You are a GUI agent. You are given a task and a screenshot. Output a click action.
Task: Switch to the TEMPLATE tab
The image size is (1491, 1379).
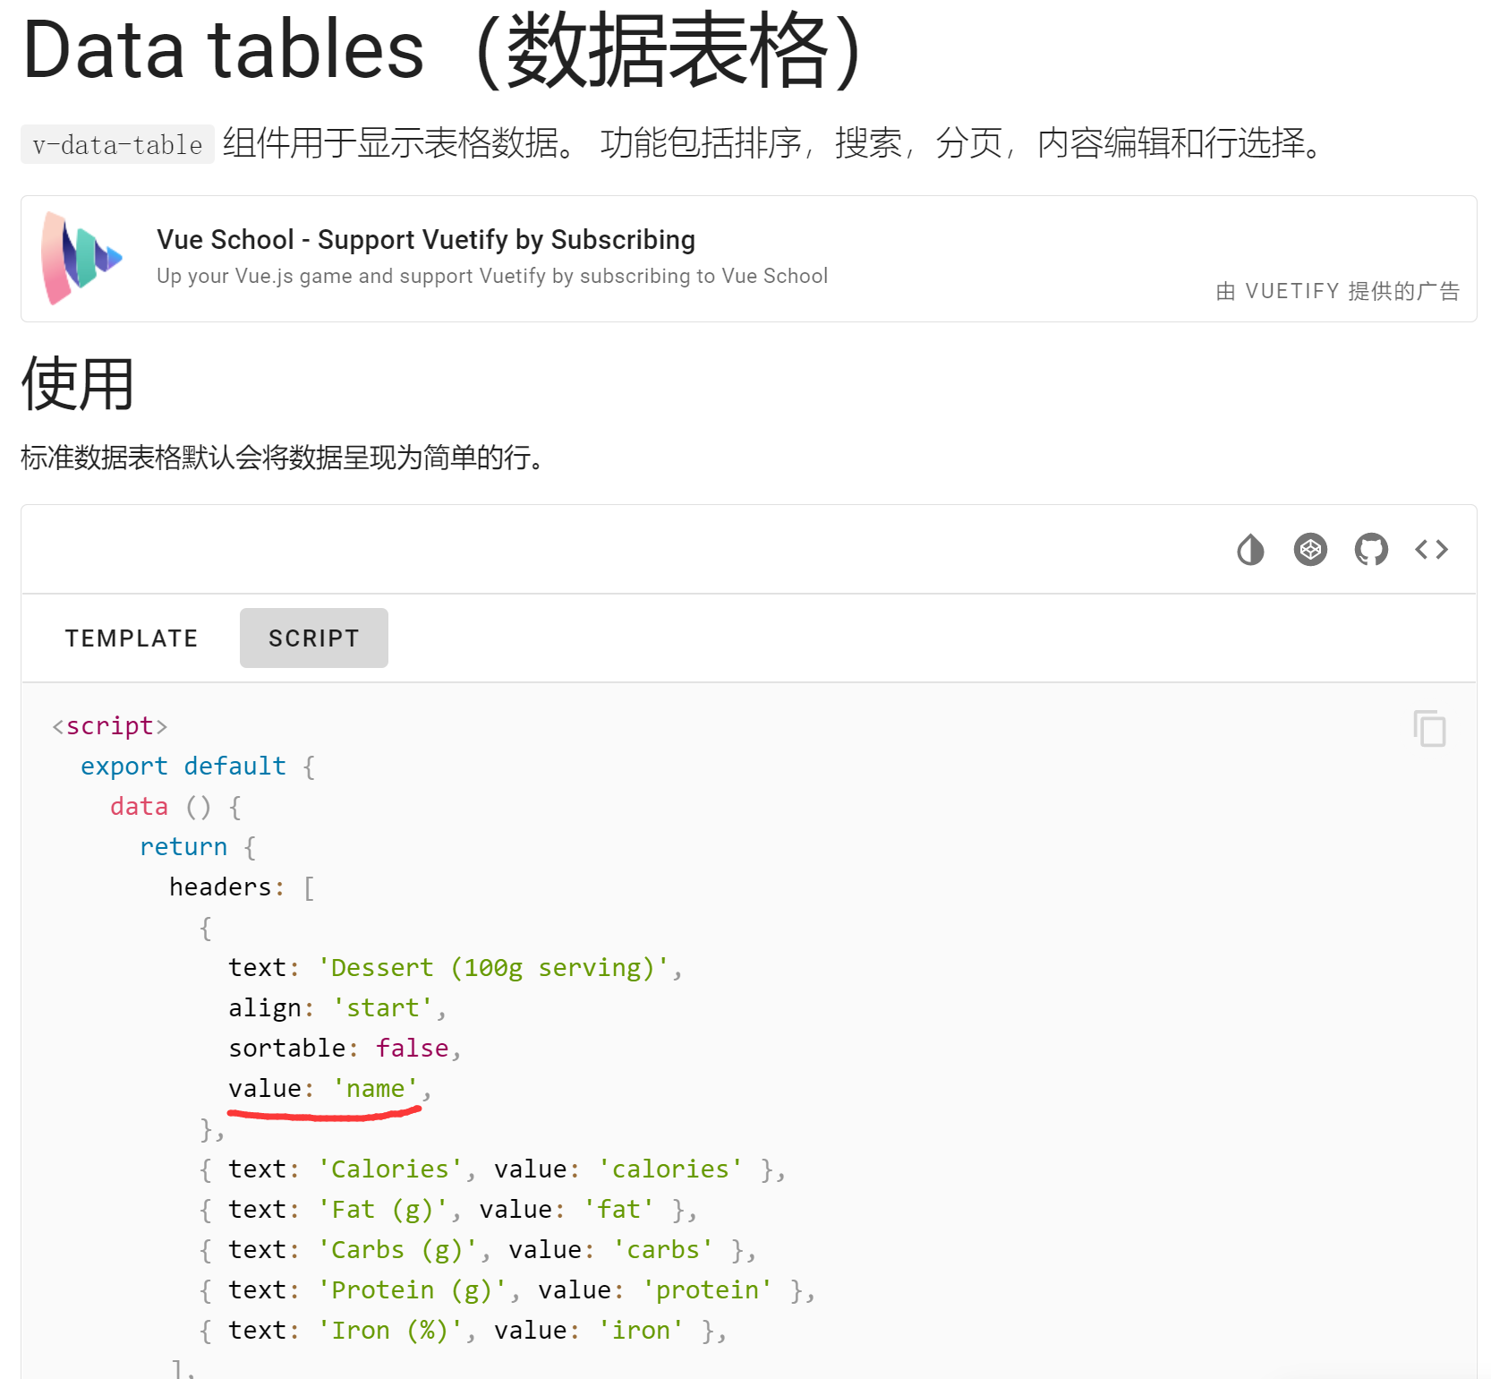pyautogui.click(x=132, y=638)
